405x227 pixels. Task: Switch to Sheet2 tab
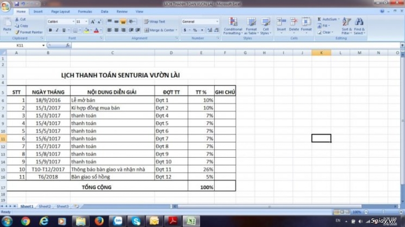pos(45,206)
